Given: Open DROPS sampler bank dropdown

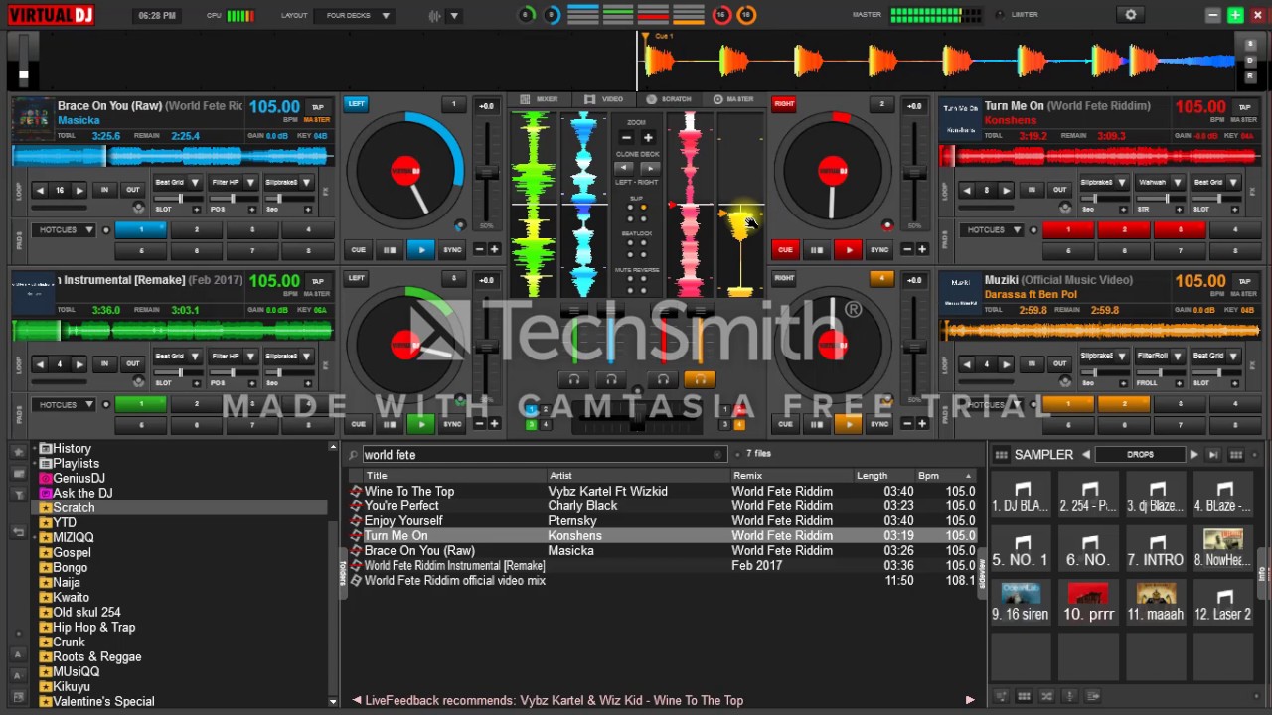Looking at the screenshot, I should click(1140, 455).
